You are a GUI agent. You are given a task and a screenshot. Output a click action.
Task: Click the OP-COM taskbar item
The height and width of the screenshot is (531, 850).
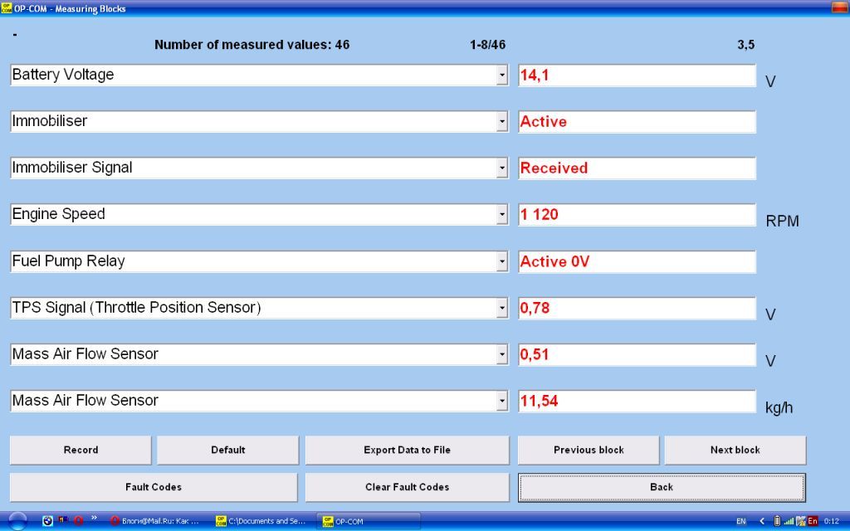(369, 521)
